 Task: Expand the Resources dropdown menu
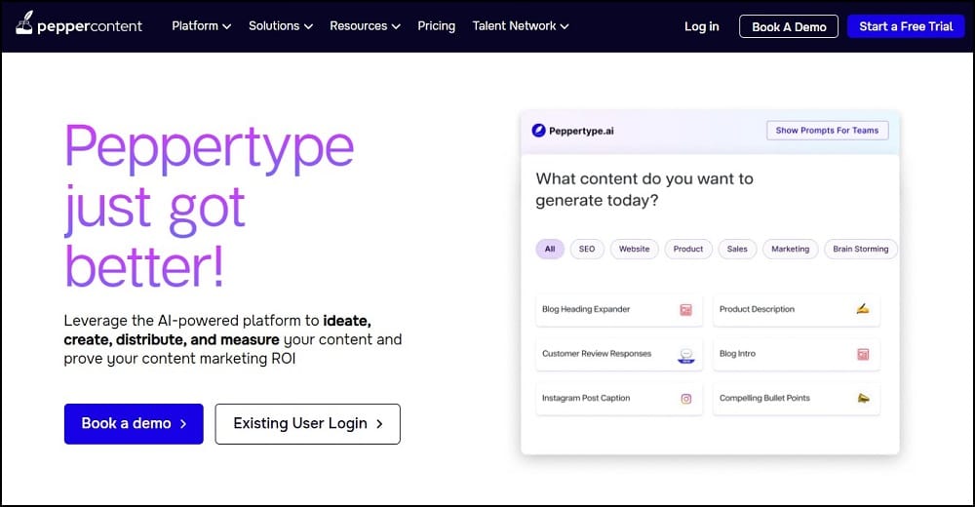(365, 26)
